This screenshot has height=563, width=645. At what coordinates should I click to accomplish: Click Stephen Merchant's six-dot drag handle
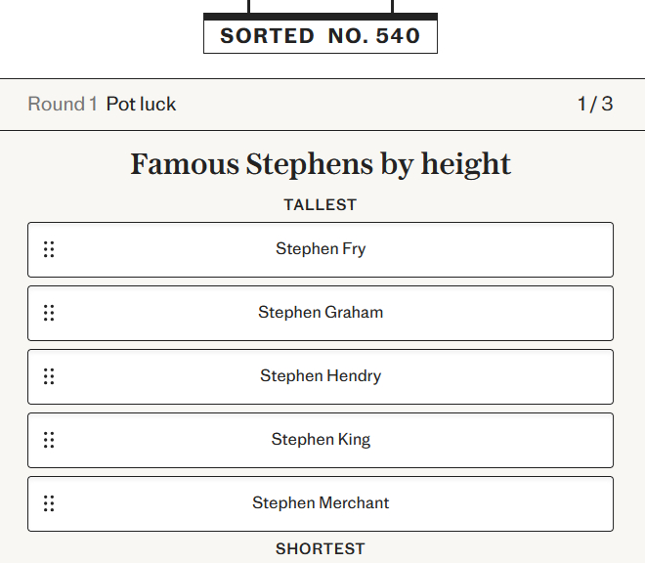(x=49, y=503)
